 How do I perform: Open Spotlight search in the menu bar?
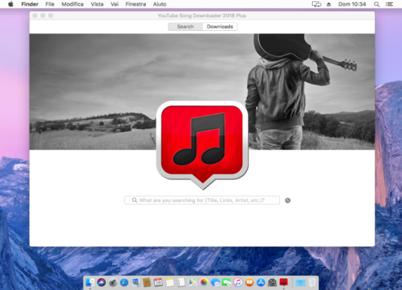click(376, 4)
